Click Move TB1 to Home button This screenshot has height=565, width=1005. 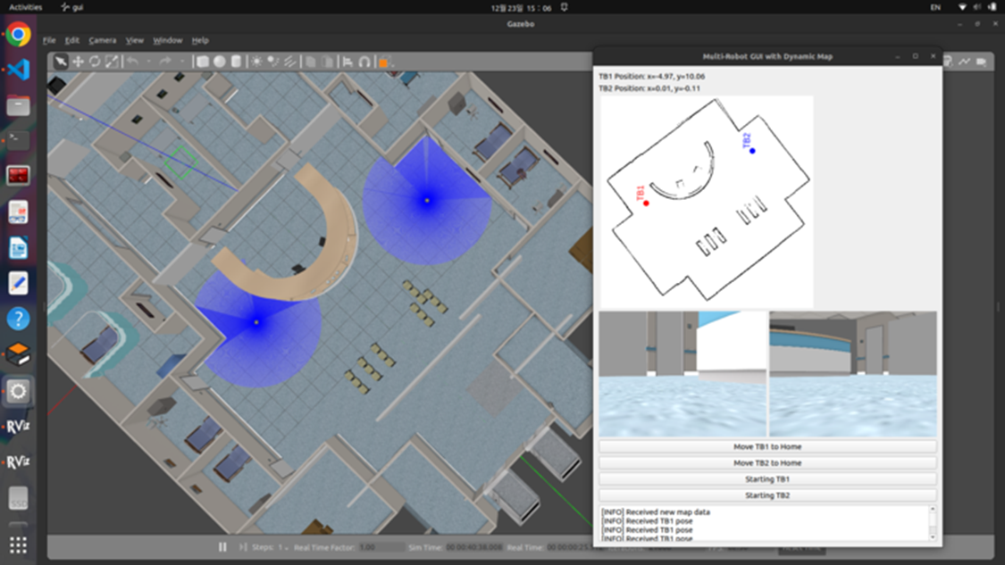point(767,446)
